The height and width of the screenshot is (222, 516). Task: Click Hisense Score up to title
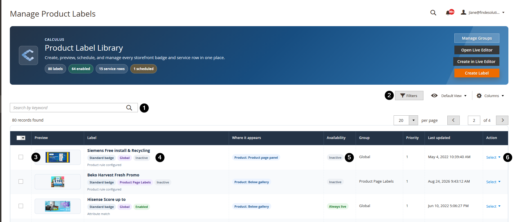106,199
